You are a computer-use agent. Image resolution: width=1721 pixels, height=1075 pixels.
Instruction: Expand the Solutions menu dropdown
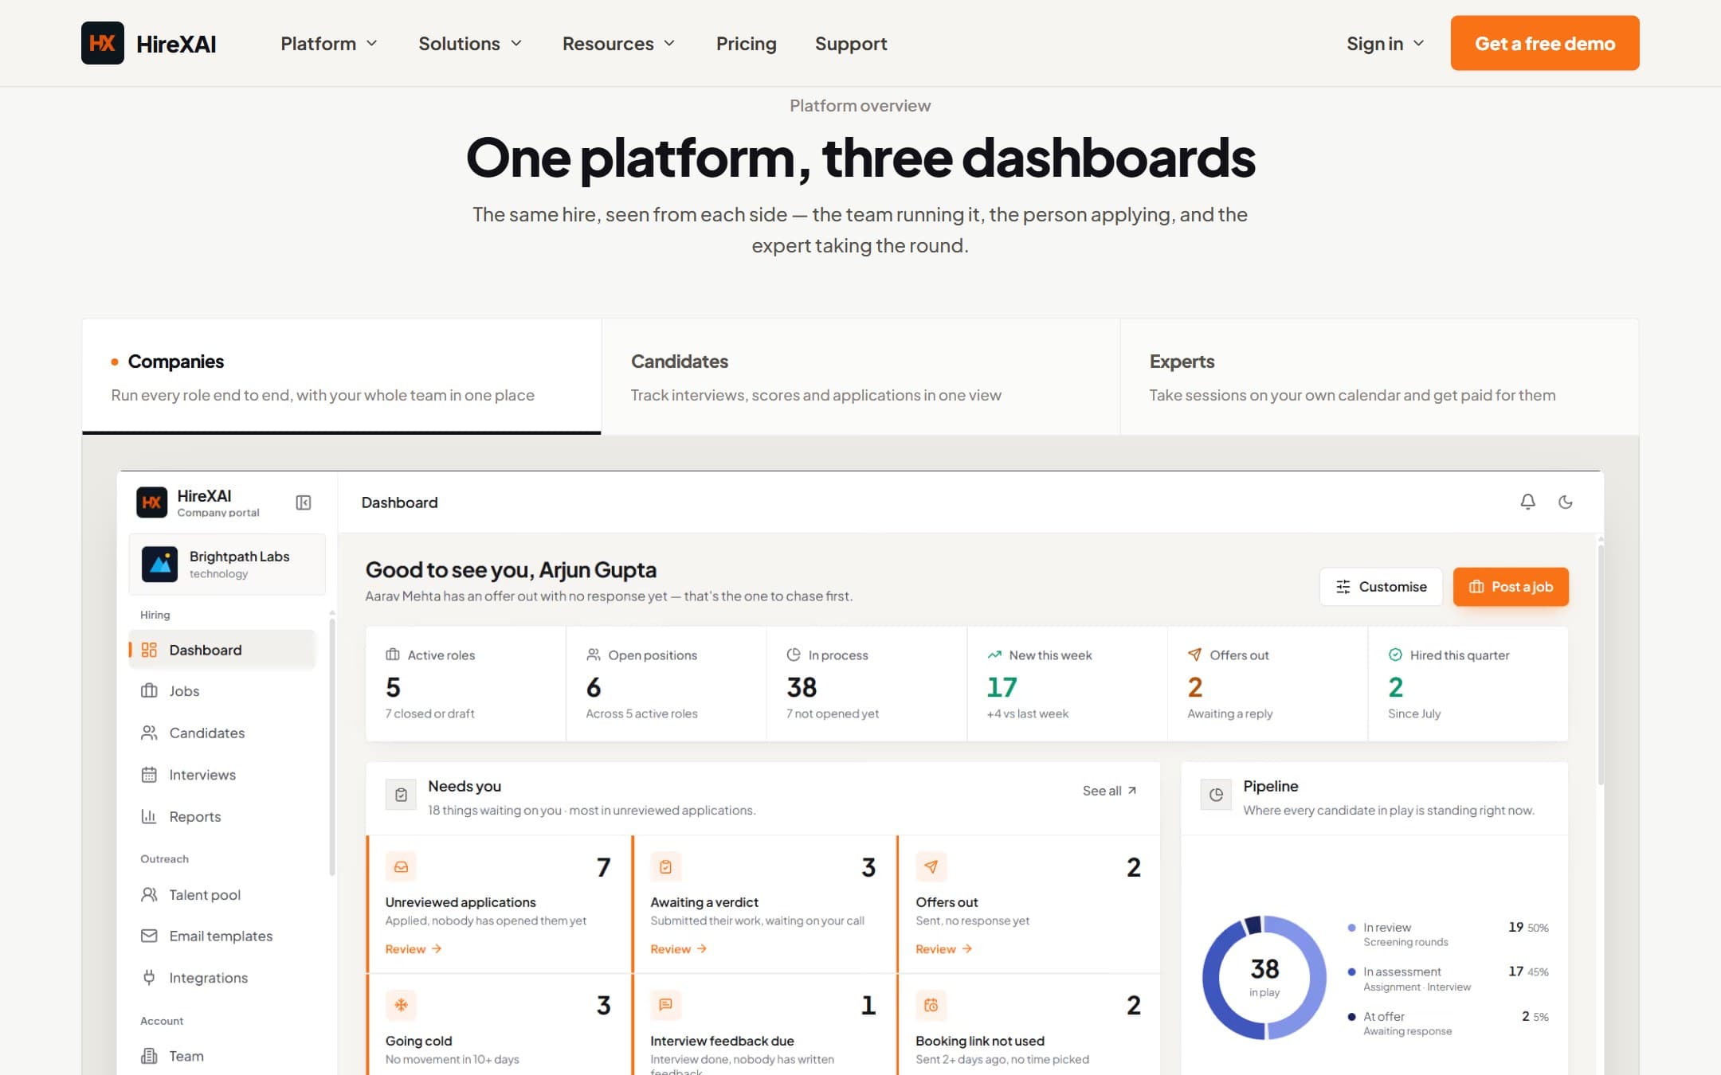click(x=470, y=44)
